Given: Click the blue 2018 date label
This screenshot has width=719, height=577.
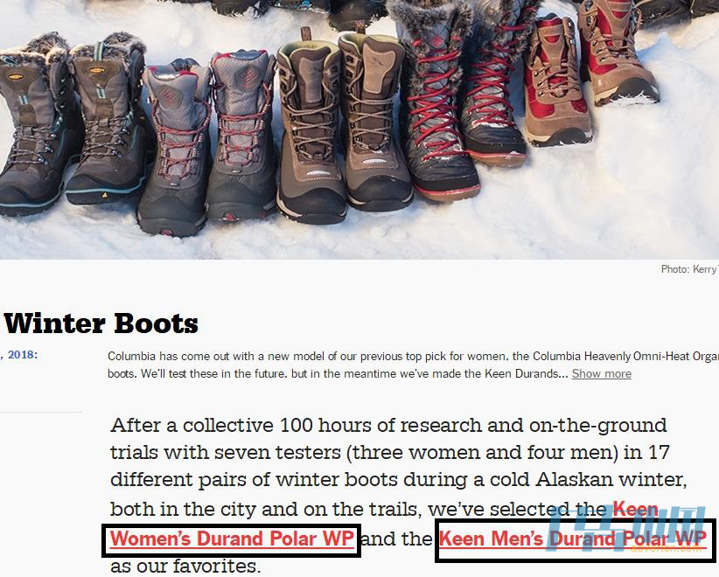Looking at the screenshot, I should point(21,355).
